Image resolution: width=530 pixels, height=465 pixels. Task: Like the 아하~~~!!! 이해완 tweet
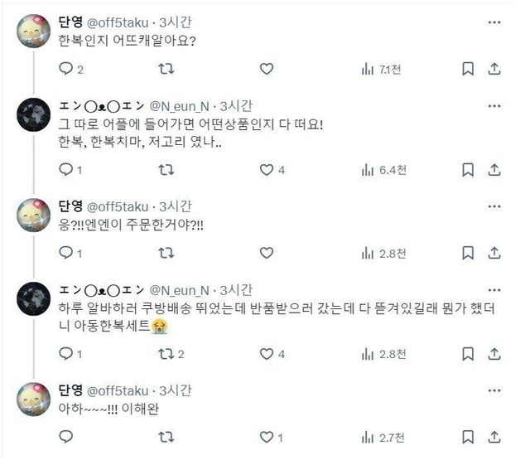pyautogui.click(x=266, y=436)
